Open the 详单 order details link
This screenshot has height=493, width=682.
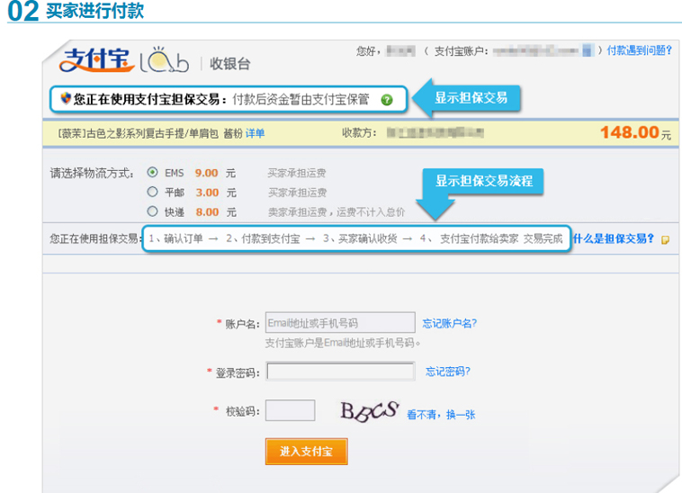(256, 133)
